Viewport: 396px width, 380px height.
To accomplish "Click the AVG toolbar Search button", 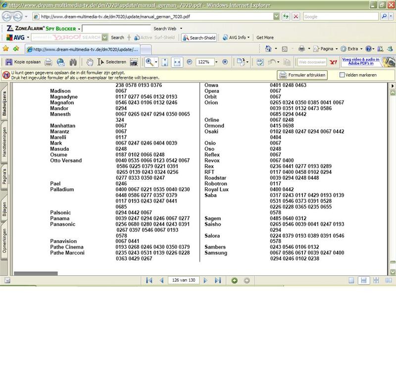I will click(x=117, y=38).
